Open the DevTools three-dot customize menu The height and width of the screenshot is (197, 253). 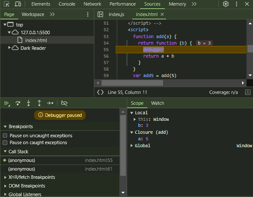click(237, 4)
